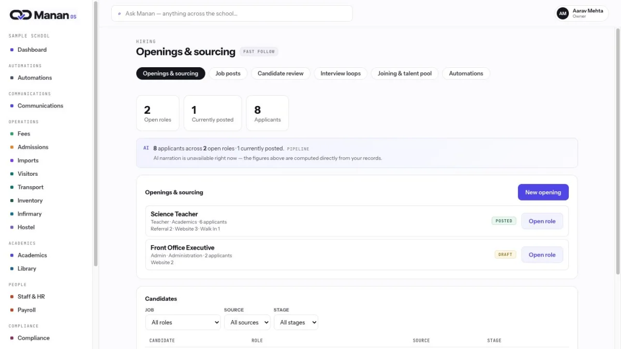Select Infirmary in sidebar

(x=29, y=214)
